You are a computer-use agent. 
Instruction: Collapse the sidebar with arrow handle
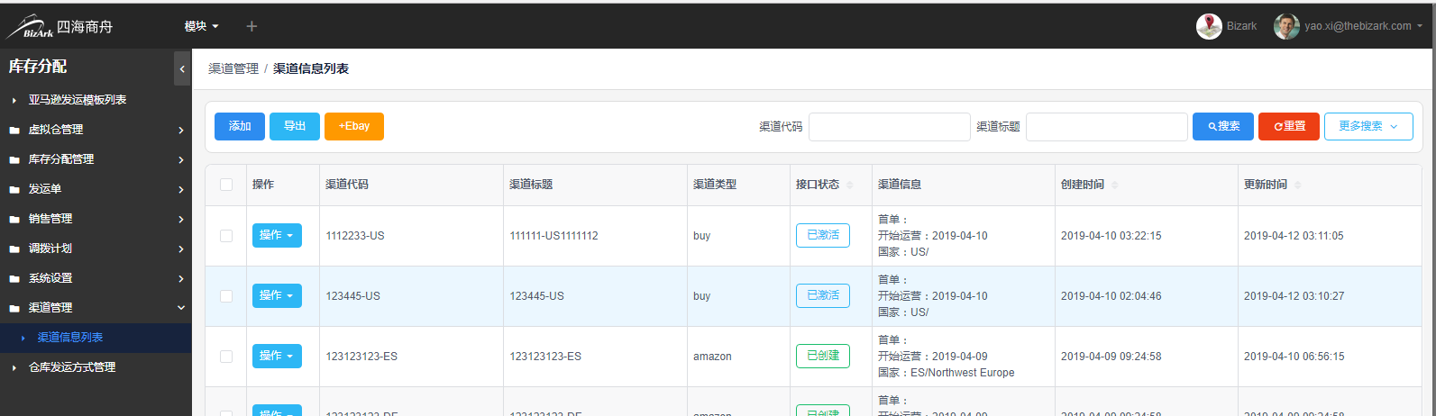(x=182, y=68)
